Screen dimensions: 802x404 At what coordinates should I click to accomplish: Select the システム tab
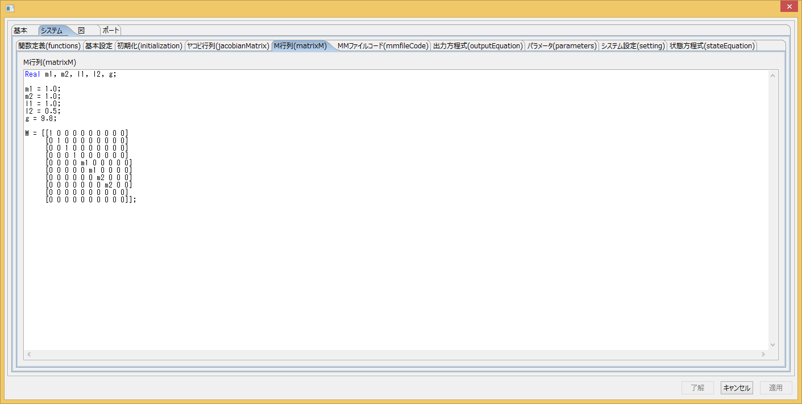52,31
